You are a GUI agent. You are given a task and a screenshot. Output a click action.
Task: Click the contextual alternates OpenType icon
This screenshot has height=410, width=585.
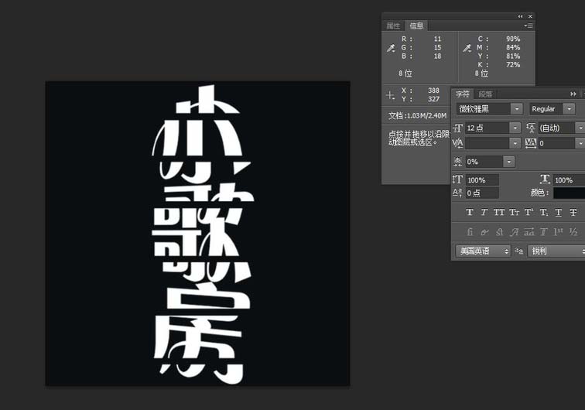[x=484, y=232]
